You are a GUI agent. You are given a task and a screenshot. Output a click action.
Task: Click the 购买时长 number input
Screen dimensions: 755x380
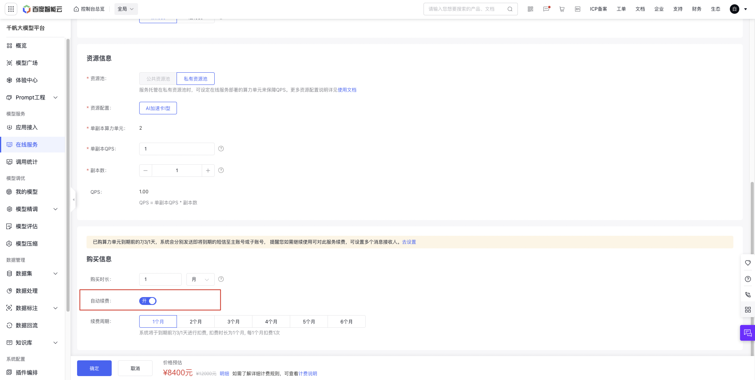[x=160, y=279]
